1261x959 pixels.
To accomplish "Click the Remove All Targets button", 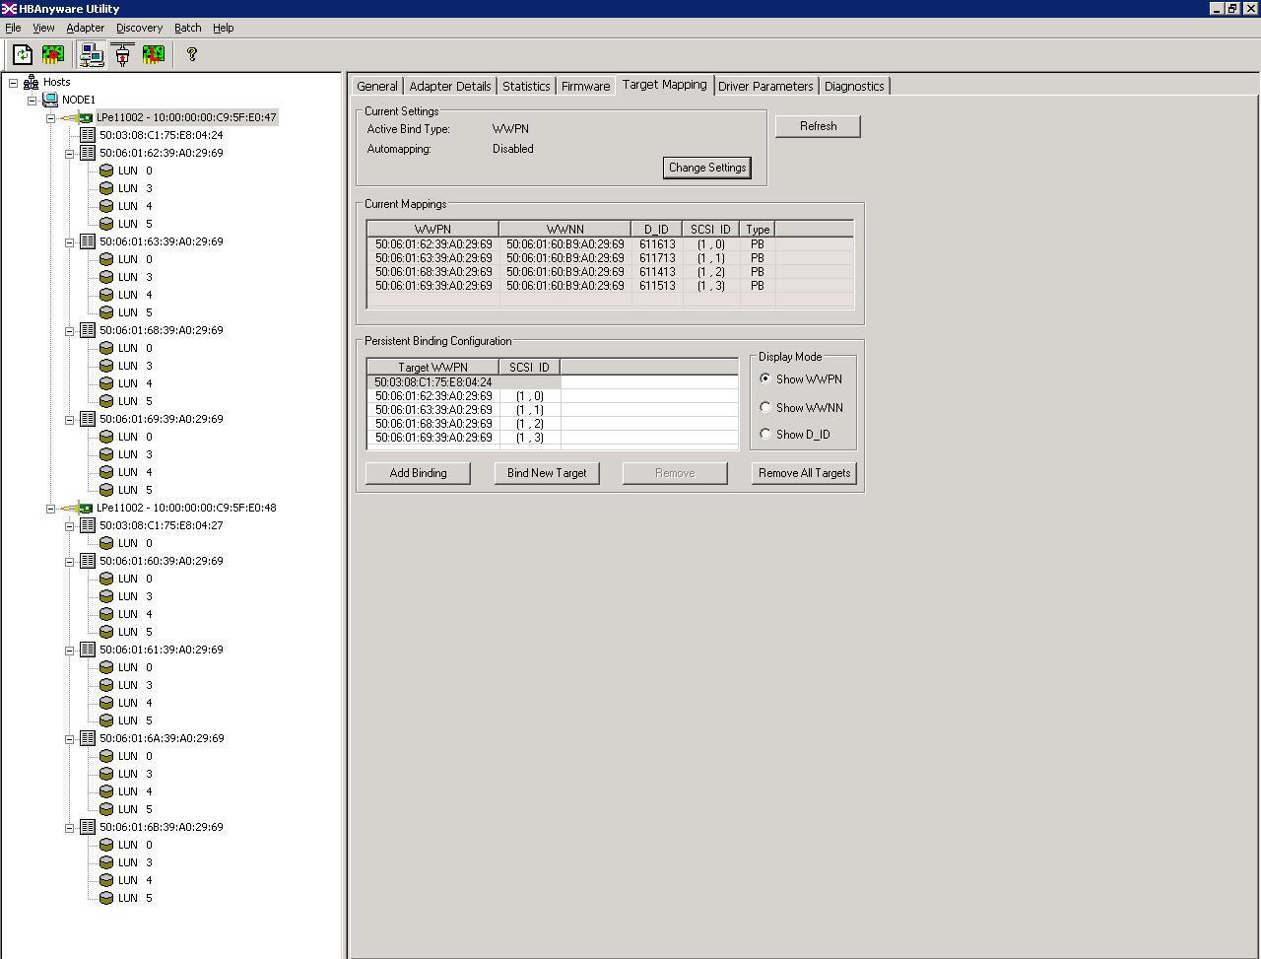I will pyautogui.click(x=804, y=473).
